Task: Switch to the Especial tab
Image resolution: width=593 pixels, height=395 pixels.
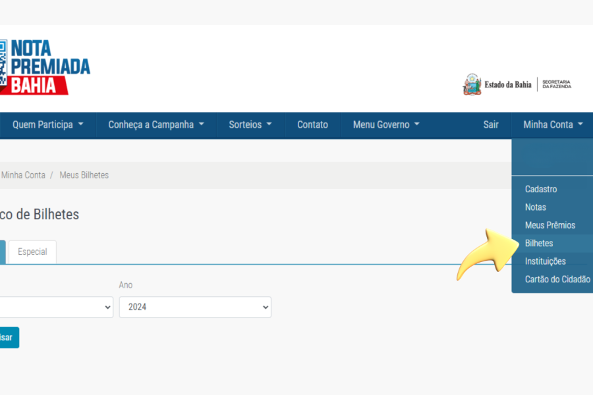Action: tap(32, 251)
